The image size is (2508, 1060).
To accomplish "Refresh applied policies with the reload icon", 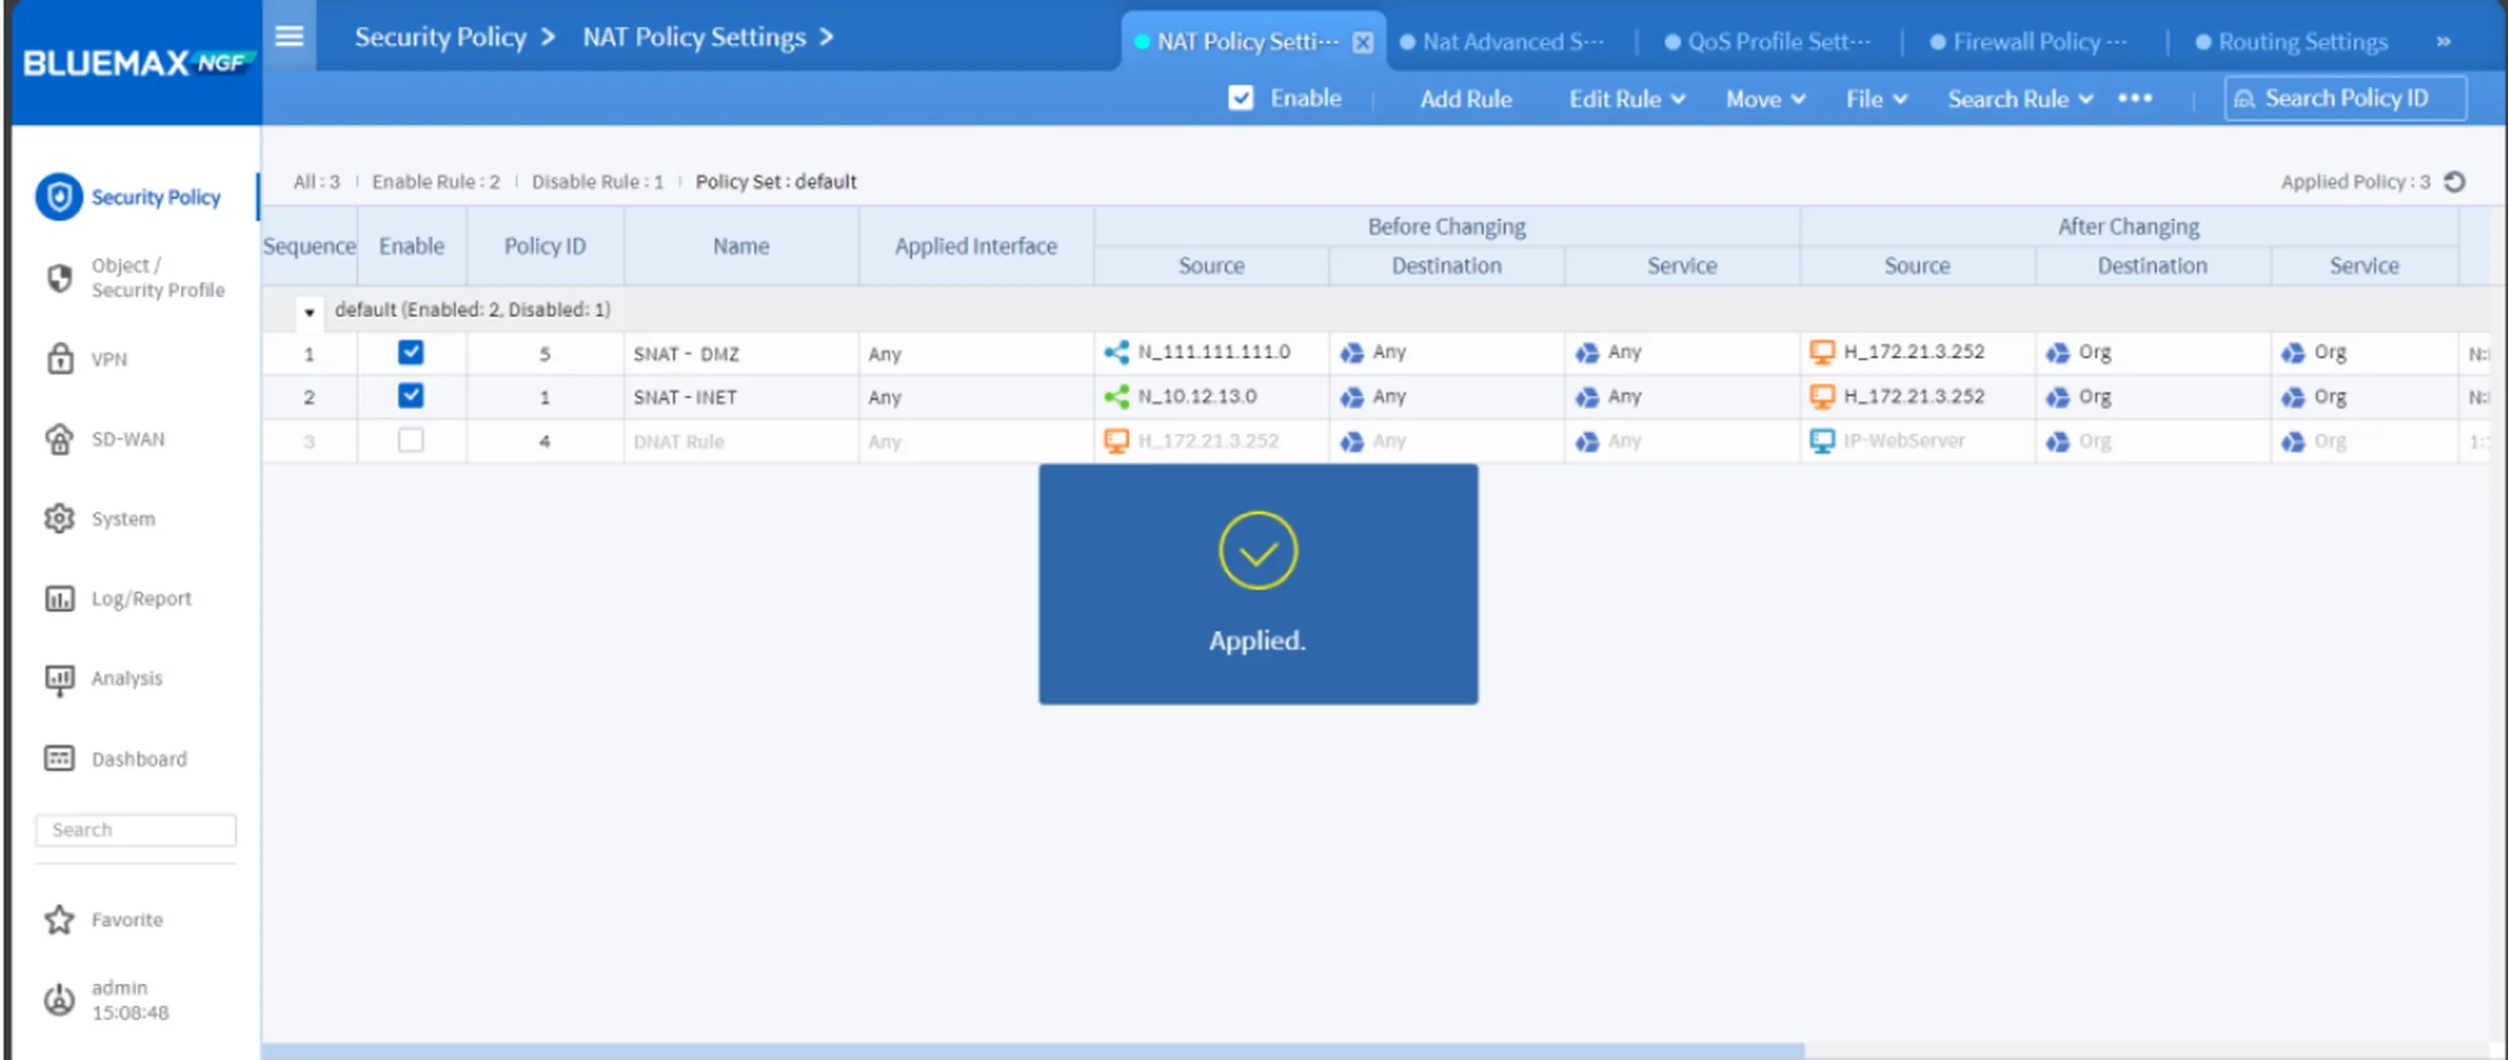I will (x=2457, y=181).
